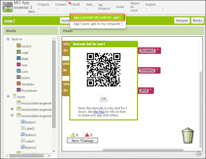
Task: Click the Blocks panel scroll-right arrow
Action: point(49,156)
